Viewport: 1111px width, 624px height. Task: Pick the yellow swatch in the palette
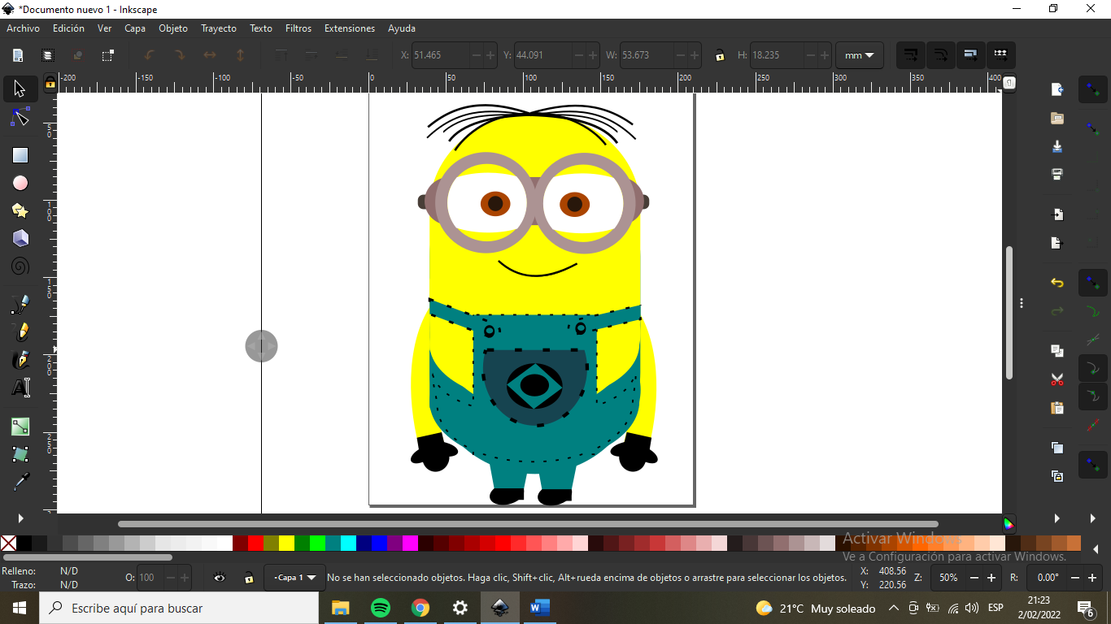(286, 543)
